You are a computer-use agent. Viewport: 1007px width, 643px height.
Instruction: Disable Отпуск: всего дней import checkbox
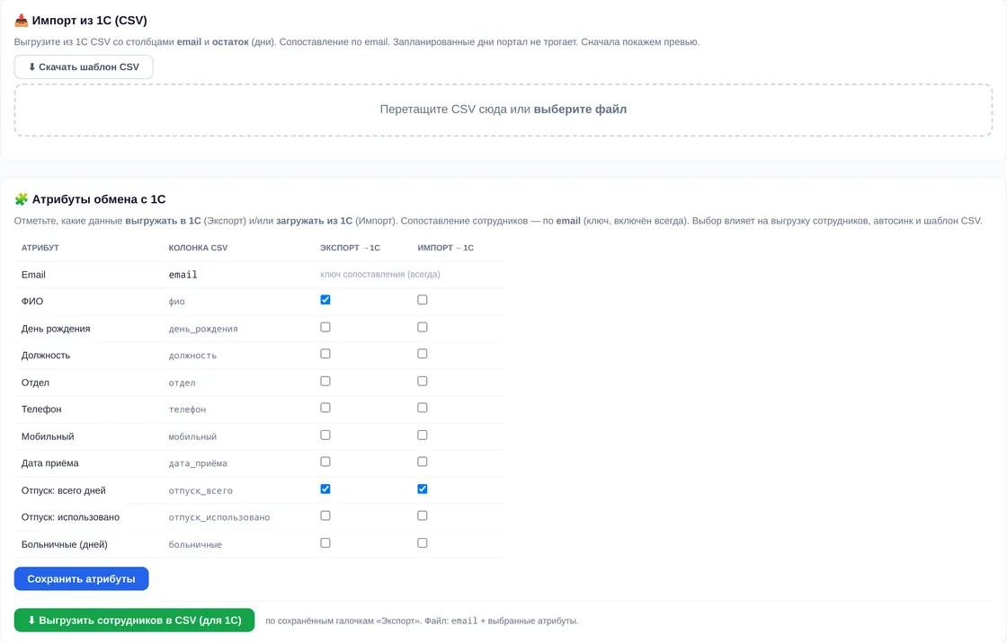[422, 489]
